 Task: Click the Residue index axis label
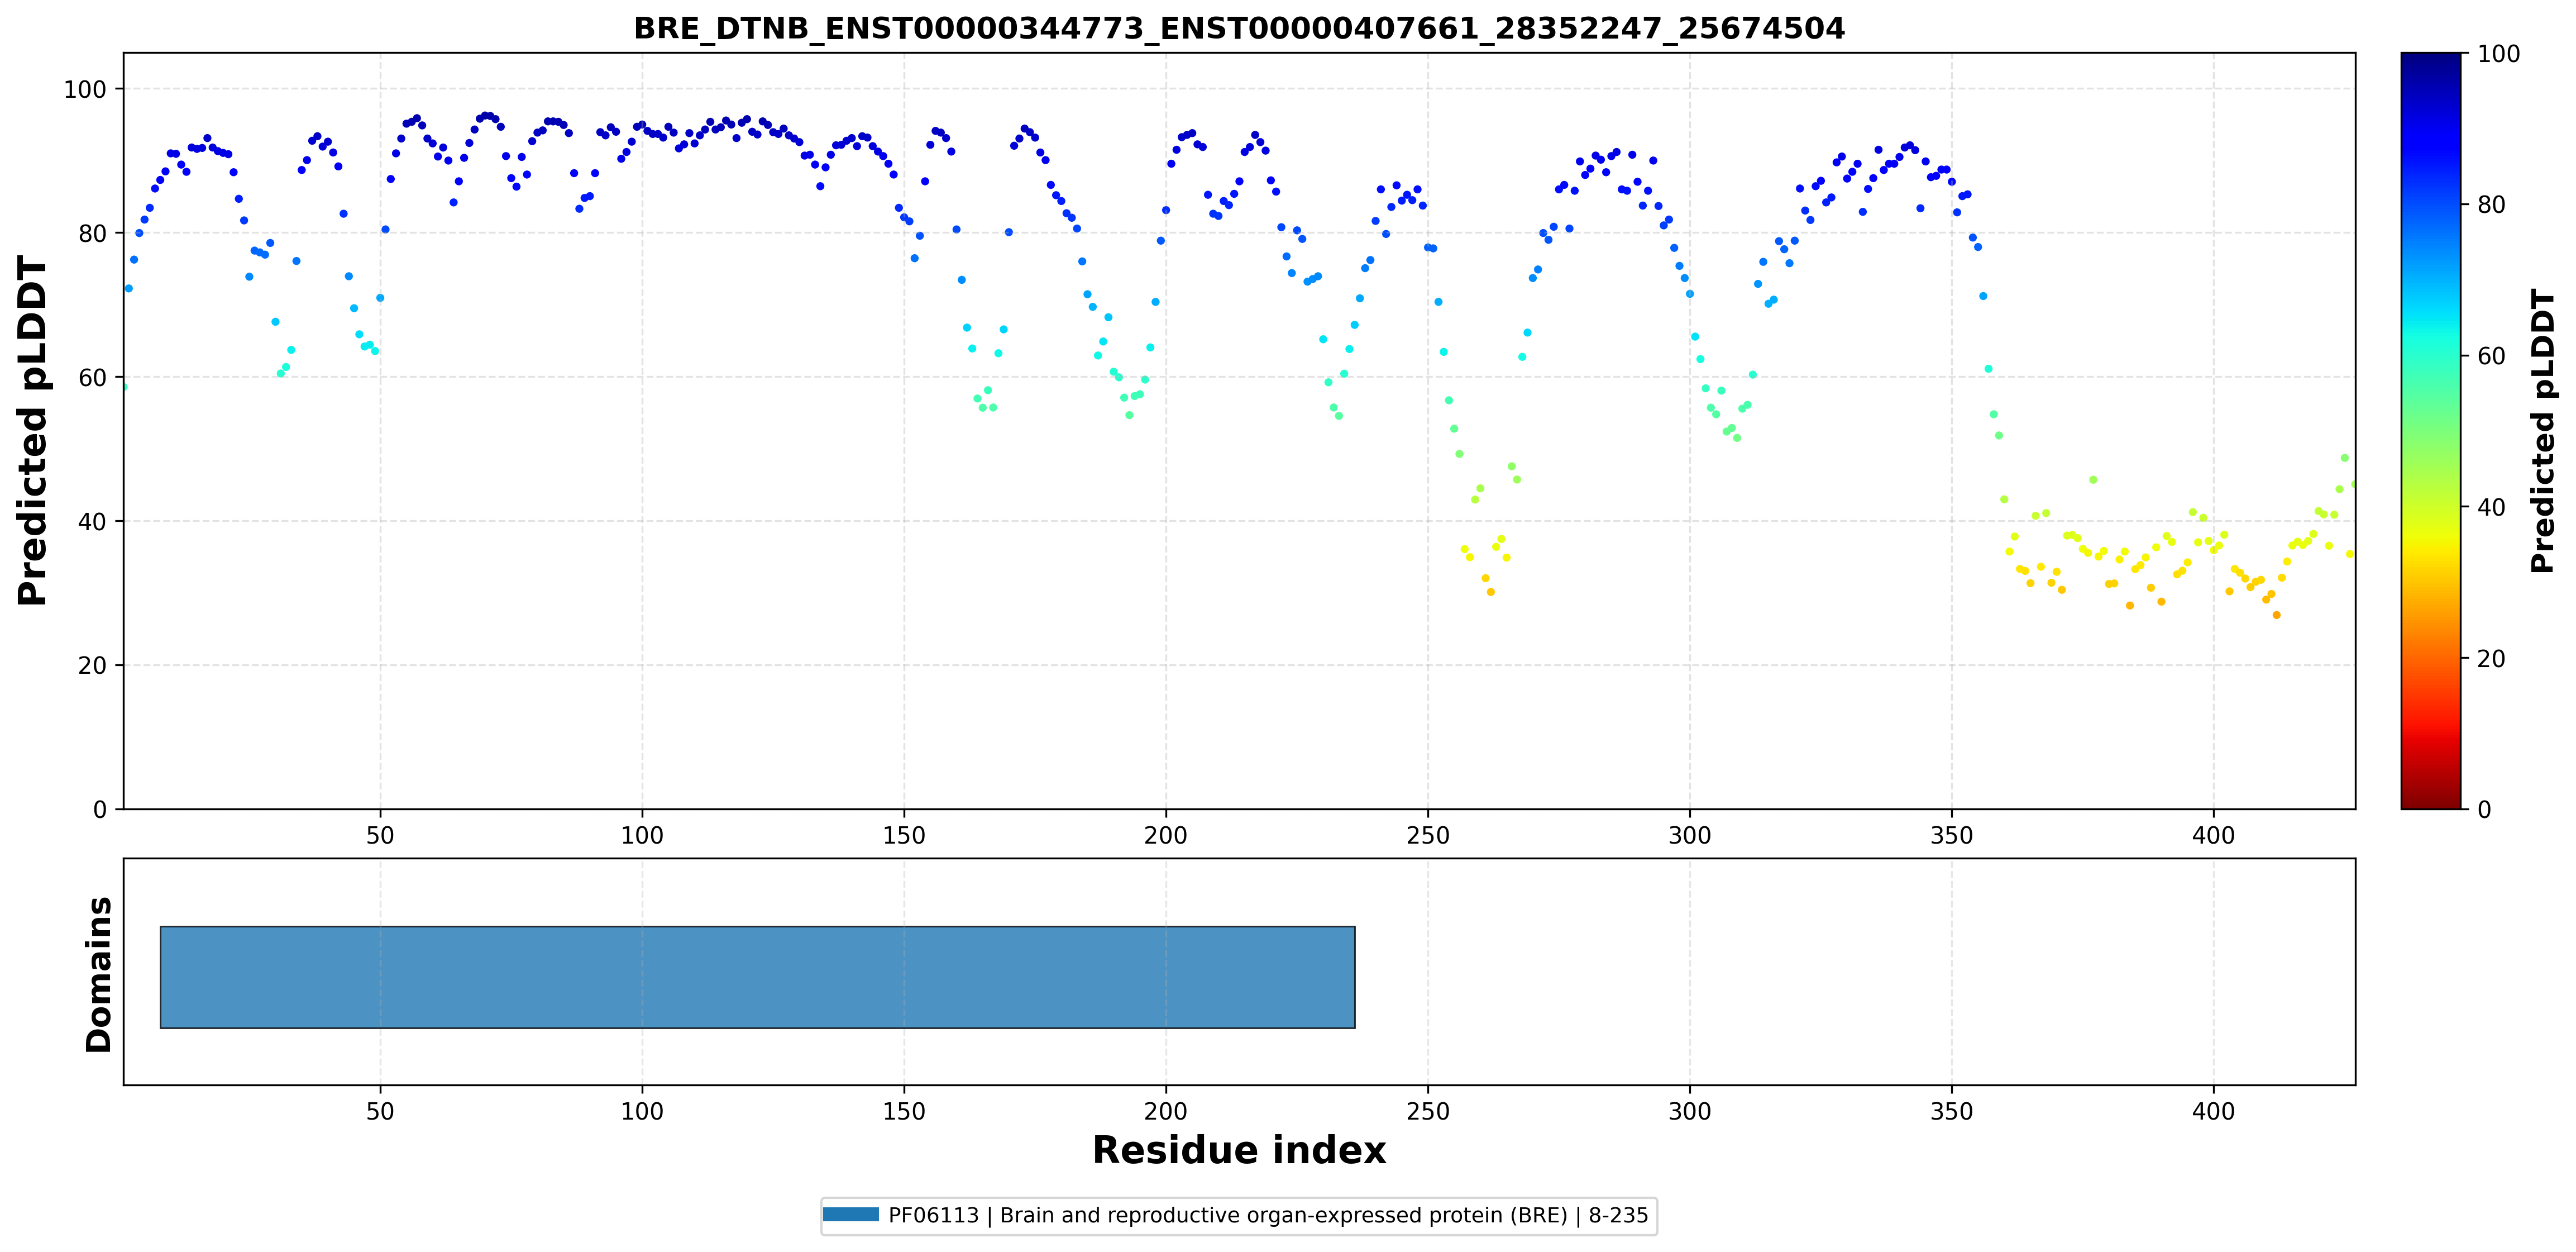pyautogui.click(x=1239, y=1150)
